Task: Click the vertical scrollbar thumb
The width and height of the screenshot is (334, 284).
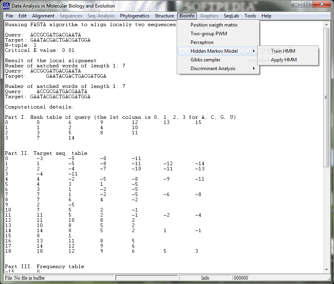Action: (326, 97)
